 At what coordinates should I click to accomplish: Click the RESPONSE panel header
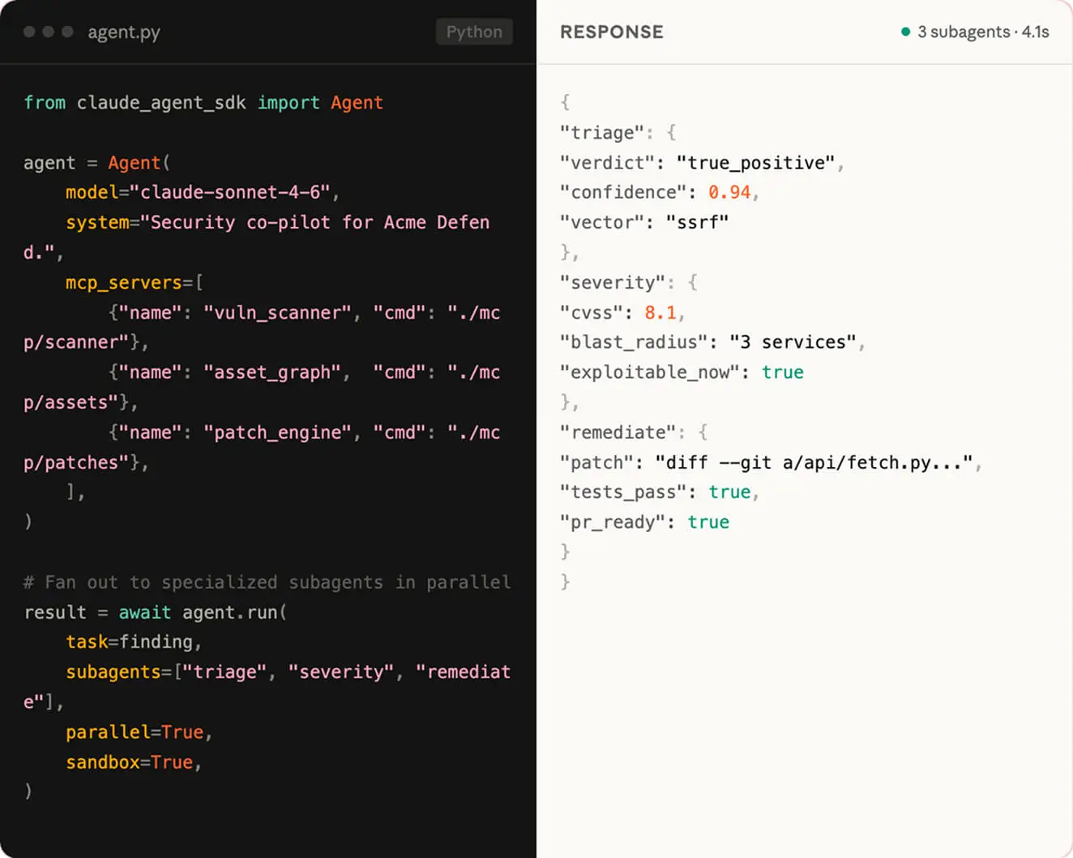click(612, 32)
